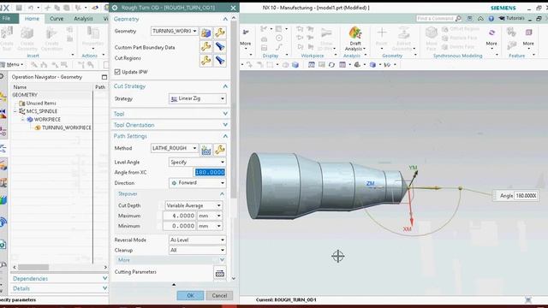Click the dialog vertical scrollbar

pos(234,109)
